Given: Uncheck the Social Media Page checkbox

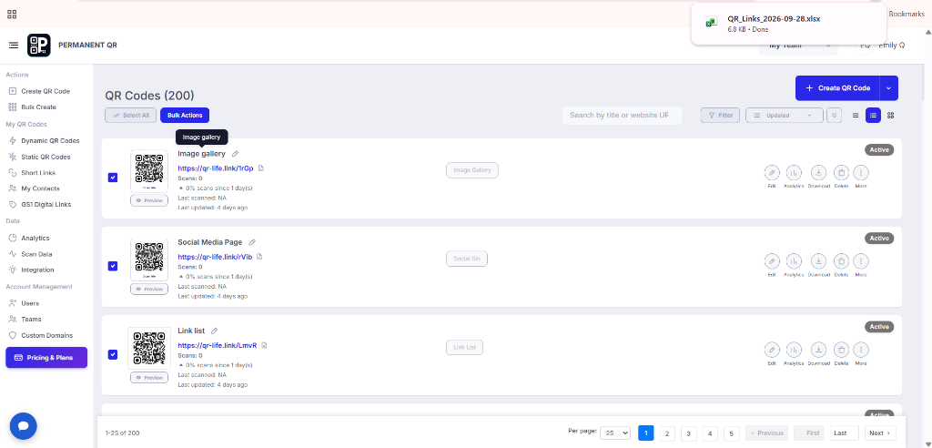Looking at the screenshot, I should click(113, 266).
